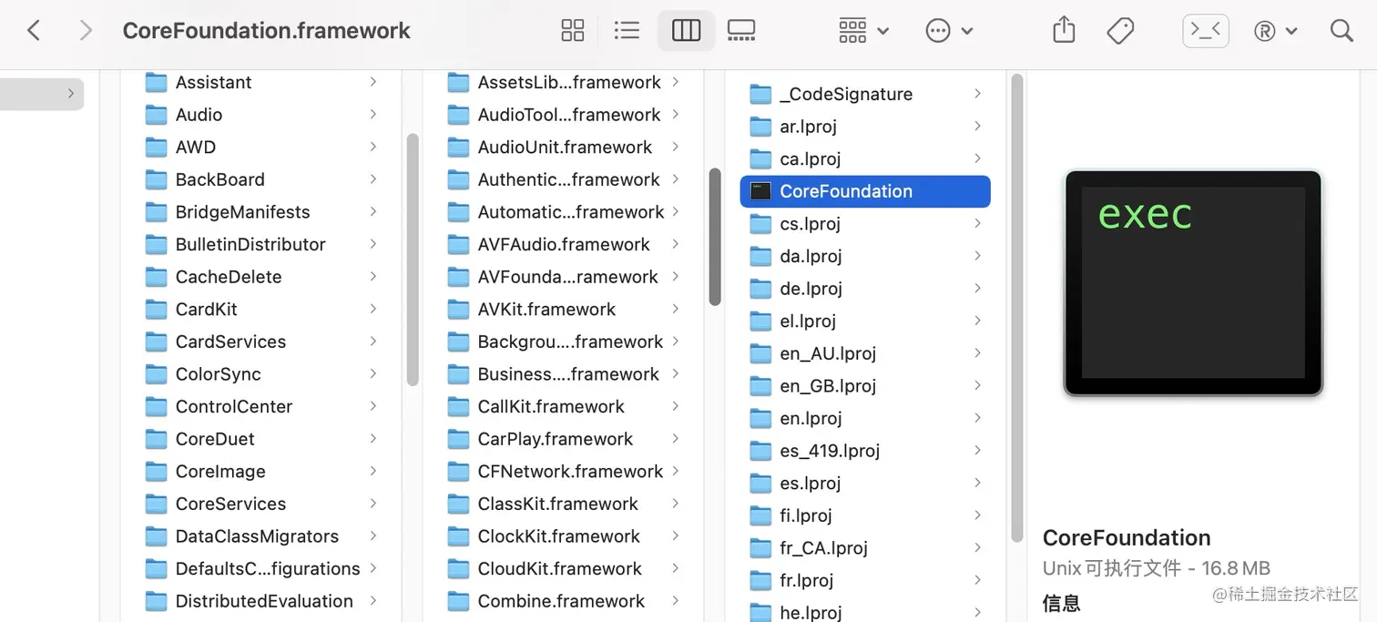Select the BulletinDistributor folder

[261, 245]
